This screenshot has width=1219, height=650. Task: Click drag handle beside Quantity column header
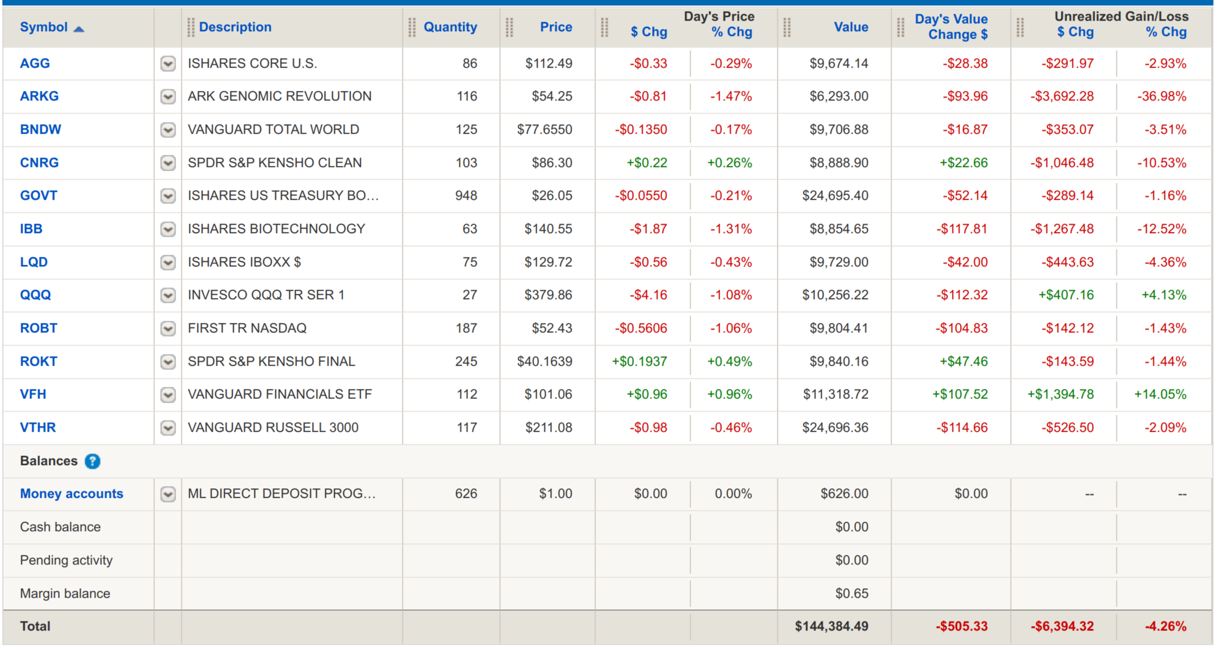[x=412, y=27]
